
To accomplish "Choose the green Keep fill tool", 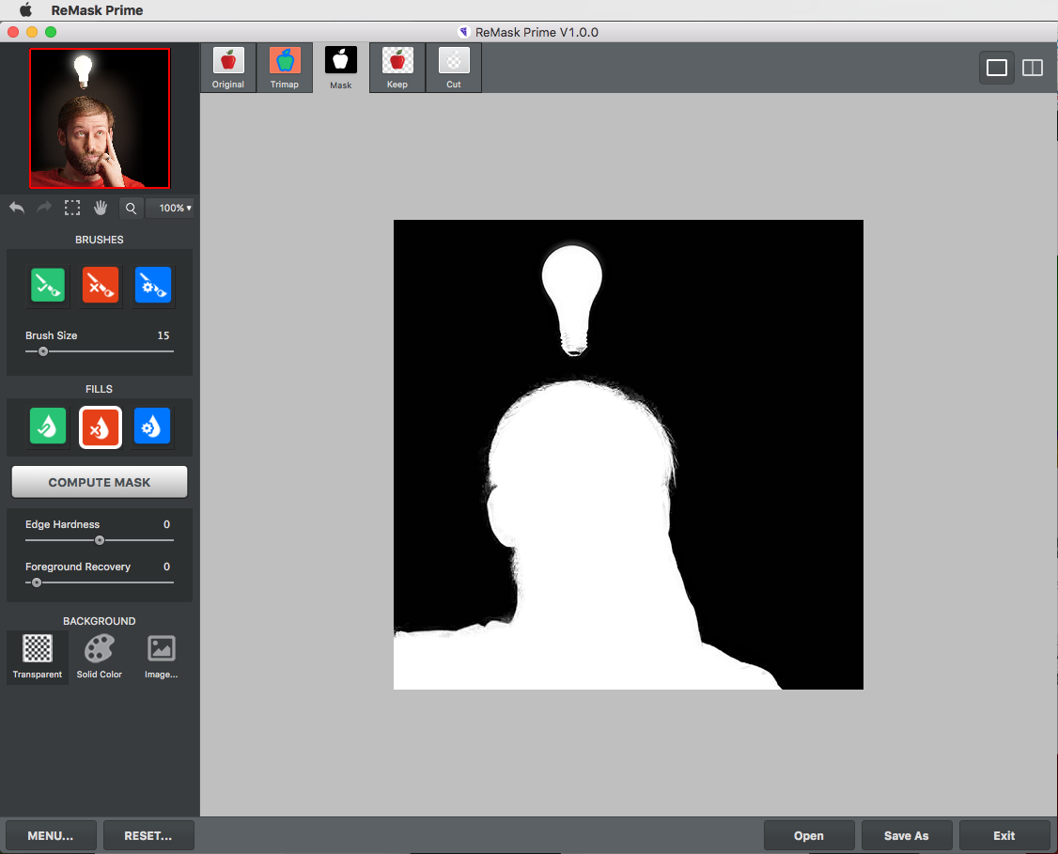I will [47, 427].
